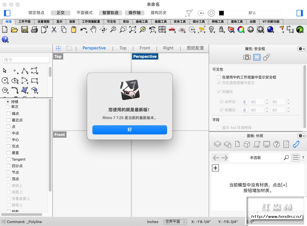Select the Circle tool in sidebar

(5, 80)
